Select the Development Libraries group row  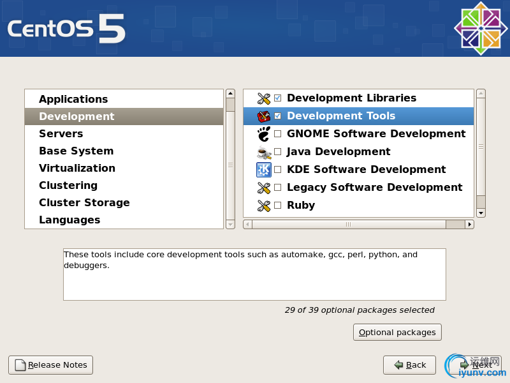coord(358,98)
